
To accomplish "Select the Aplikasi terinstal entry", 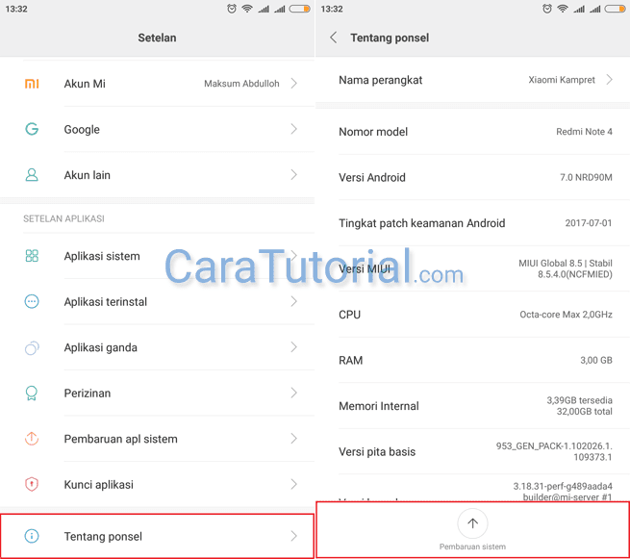I will pyautogui.click(x=157, y=301).
